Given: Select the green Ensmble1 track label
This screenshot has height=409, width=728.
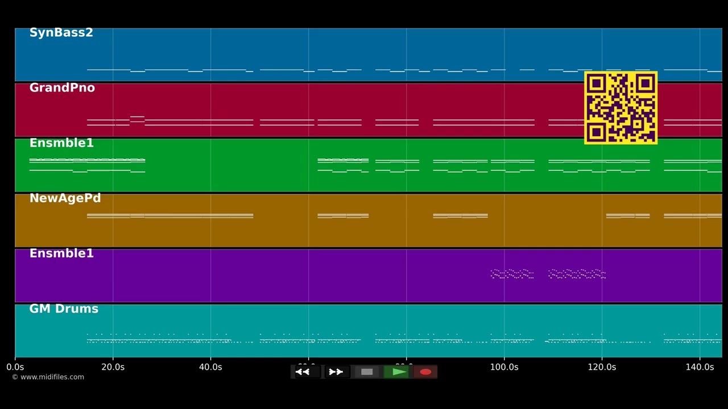Looking at the screenshot, I should pos(61,143).
